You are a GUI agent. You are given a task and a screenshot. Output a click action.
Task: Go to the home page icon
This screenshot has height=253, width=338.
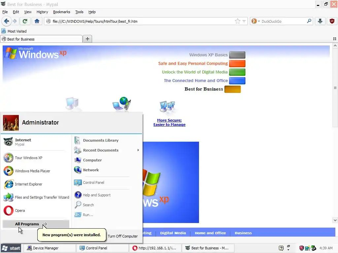pos(37,21)
